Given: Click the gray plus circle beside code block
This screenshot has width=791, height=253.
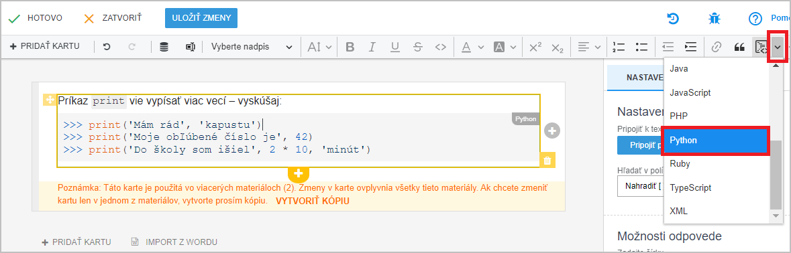Looking at the screenshot, I should 552,131.
